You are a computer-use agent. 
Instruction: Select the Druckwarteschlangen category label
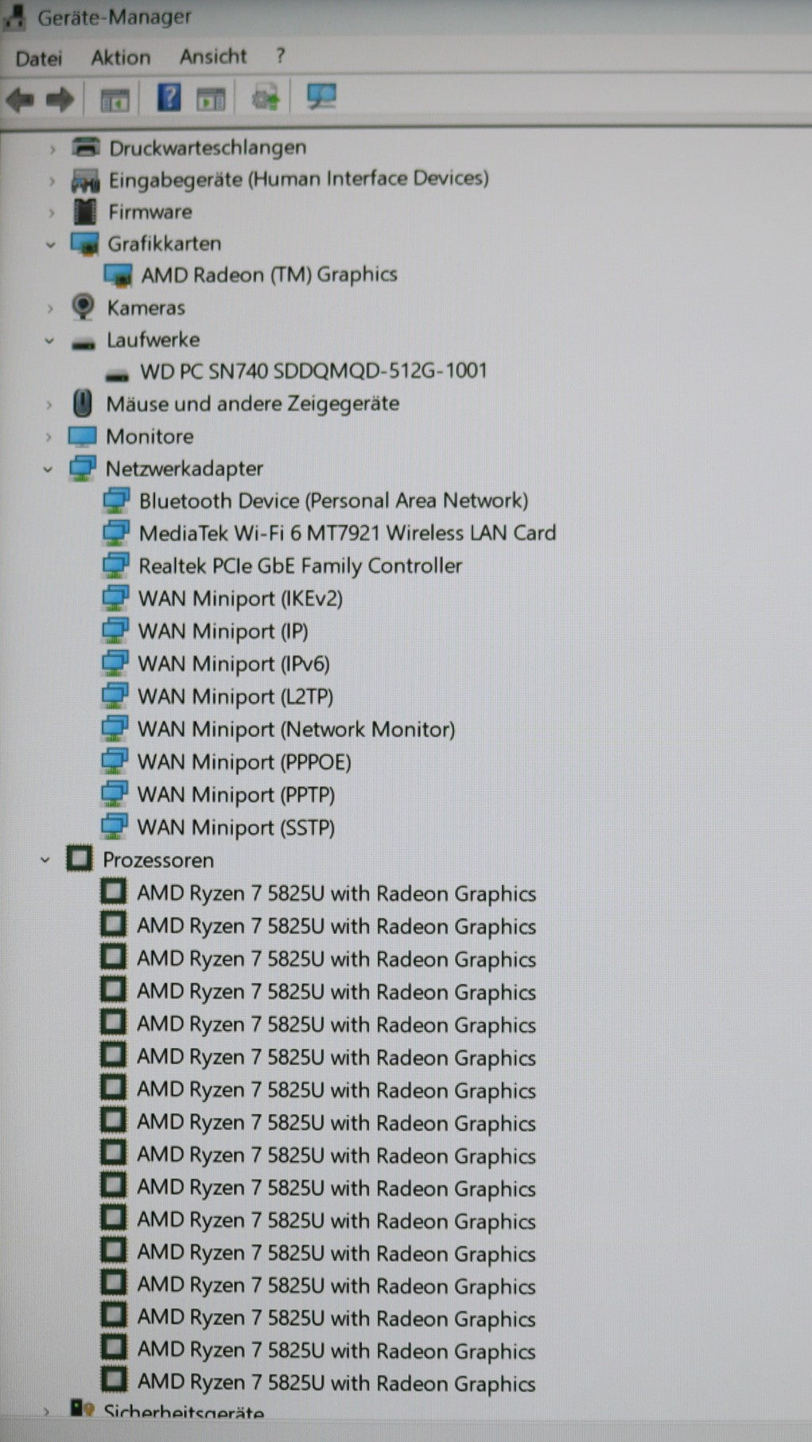click(x=208, y=147)
